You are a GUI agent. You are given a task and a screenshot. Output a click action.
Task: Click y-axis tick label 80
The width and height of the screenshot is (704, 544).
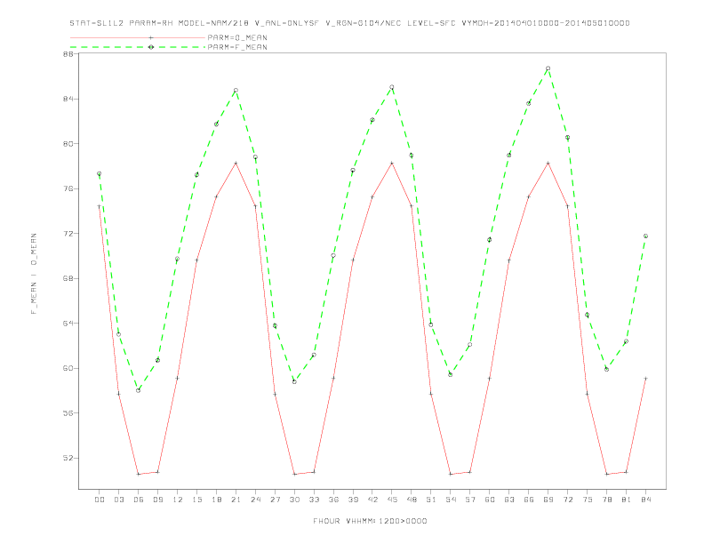tap(68, 144)
